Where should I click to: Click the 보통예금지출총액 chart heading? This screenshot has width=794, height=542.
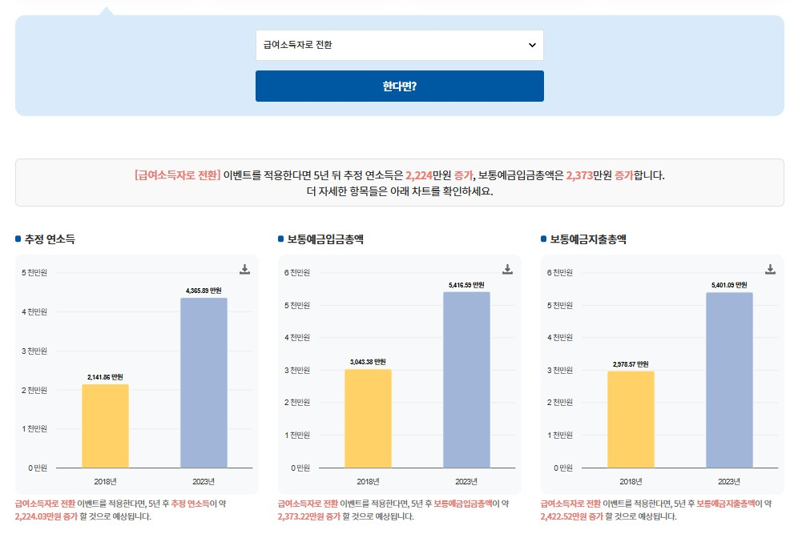click(588, 239)
